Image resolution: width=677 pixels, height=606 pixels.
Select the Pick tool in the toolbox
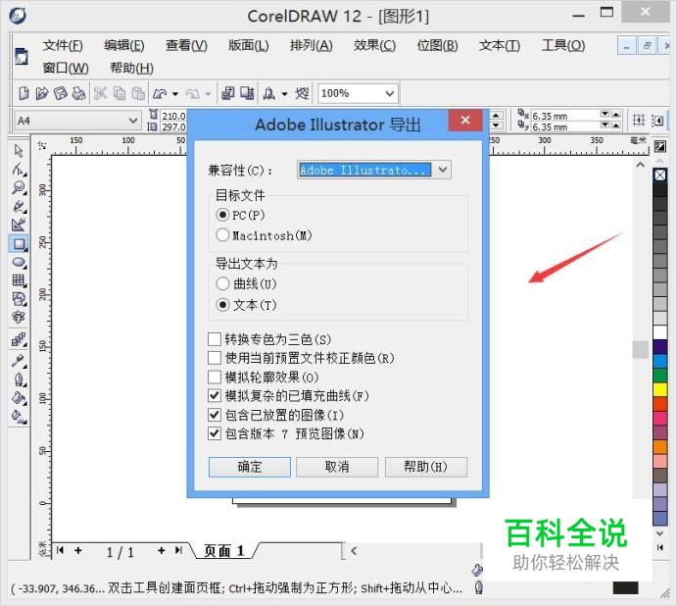[x=19, y=151]
